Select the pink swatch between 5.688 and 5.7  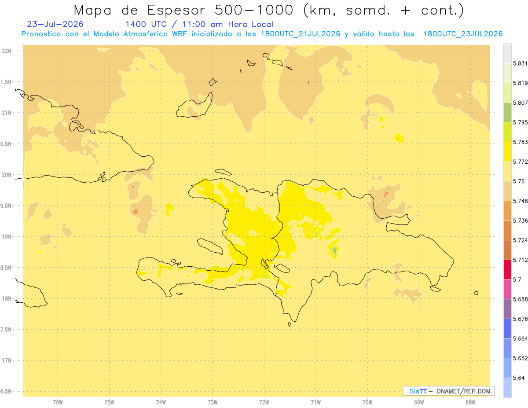(x=507, y=289)
